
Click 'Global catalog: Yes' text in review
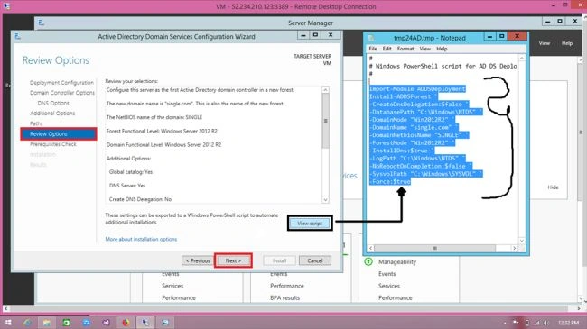coord(131,172)
